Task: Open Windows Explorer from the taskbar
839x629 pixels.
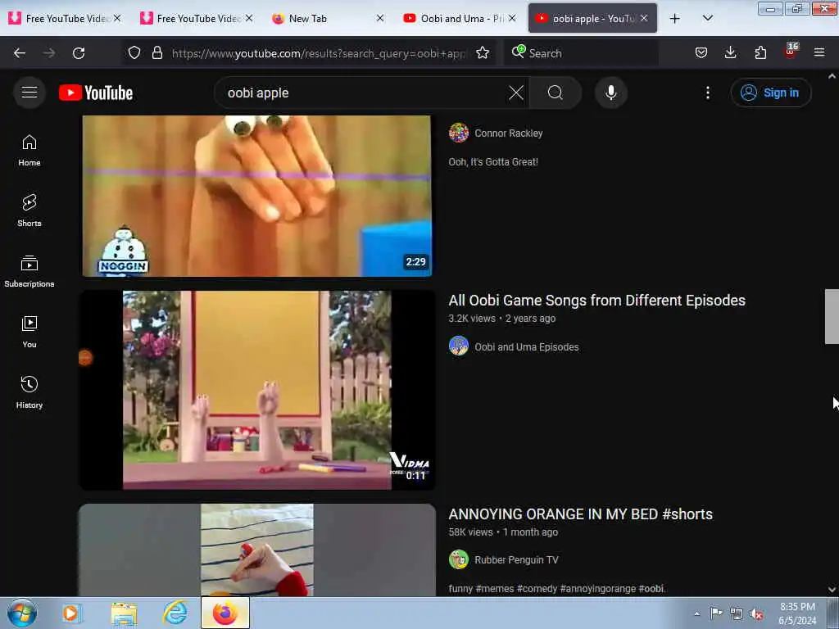Action: pos(124,613)
